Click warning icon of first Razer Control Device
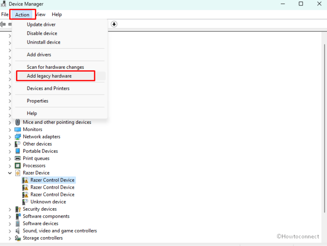 (25, 180)
